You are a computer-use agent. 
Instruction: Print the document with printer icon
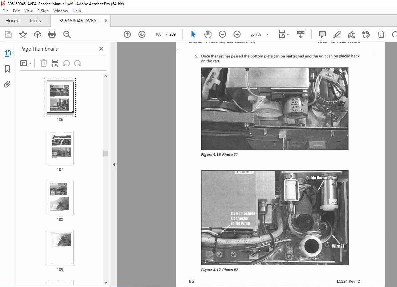coord(52,34)
